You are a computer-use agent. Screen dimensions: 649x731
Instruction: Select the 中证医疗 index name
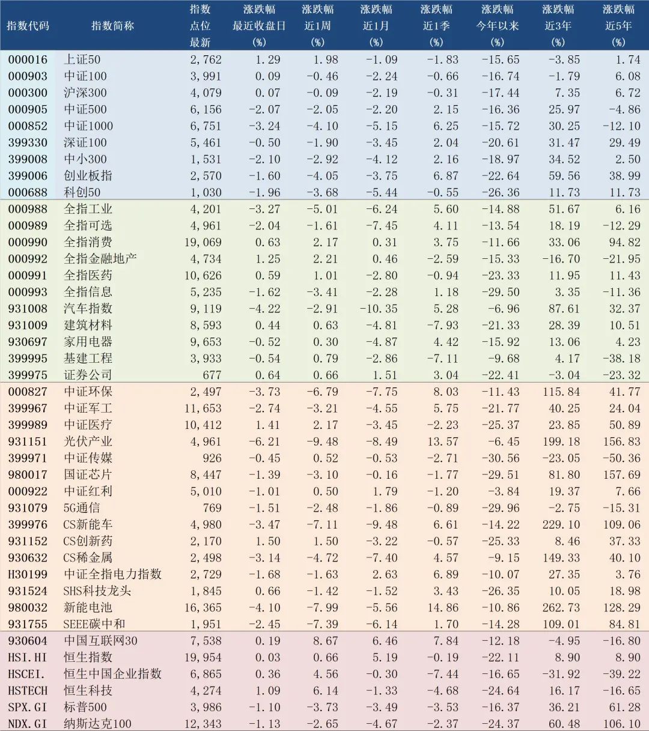[88, 425]
